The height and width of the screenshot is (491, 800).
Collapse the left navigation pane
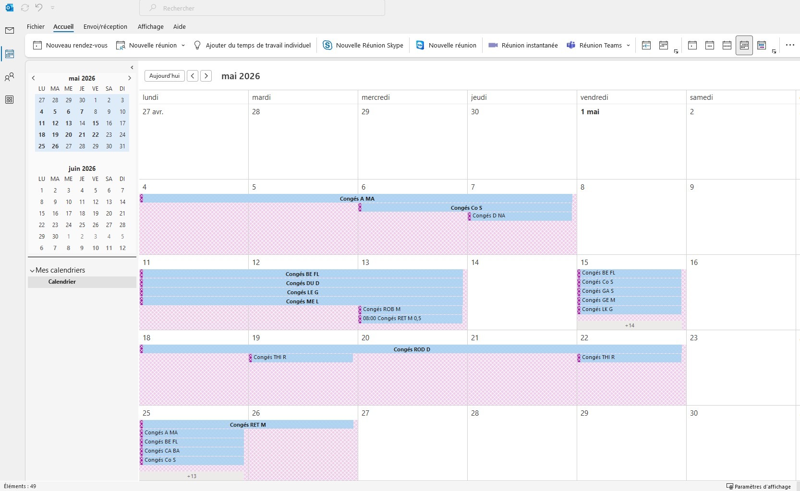(x=132, y=68)
